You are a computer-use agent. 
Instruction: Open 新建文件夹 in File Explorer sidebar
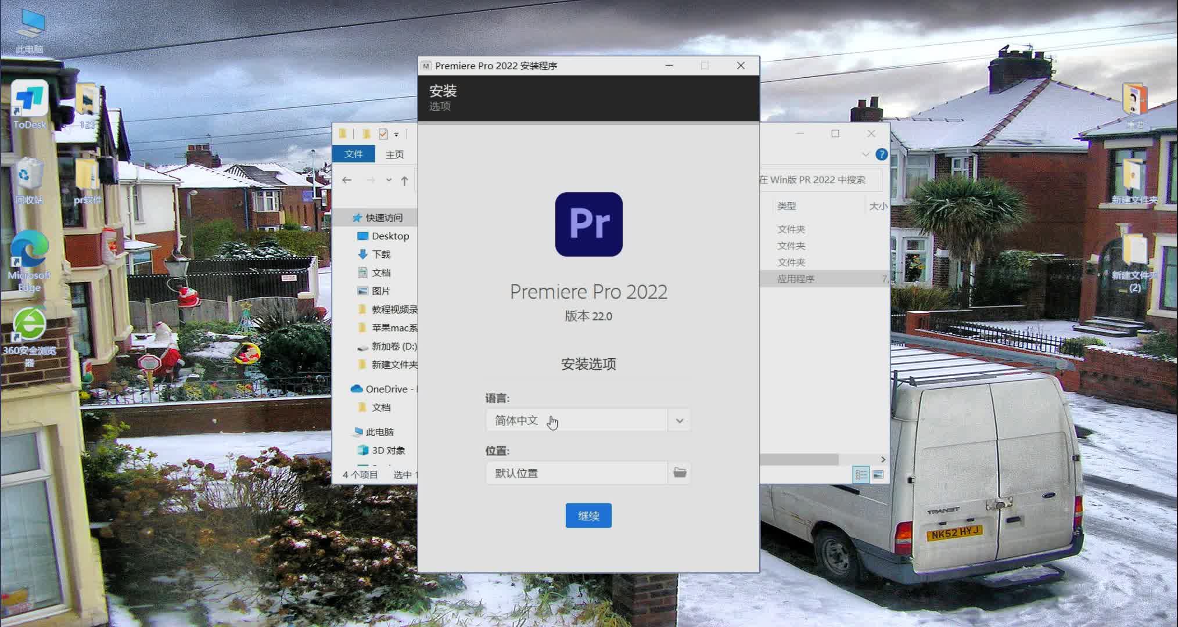[387, 365]
